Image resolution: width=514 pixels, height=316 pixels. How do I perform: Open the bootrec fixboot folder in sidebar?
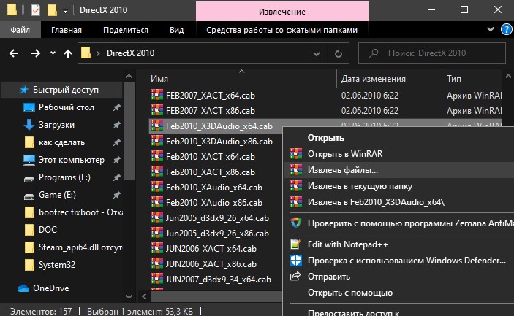(80, 212)
